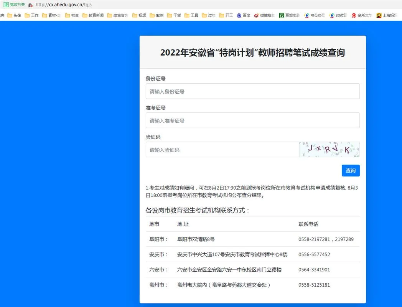Open the 工具 bookmark folder
This screenshot has width=402, height=307.
pos(191,15)
